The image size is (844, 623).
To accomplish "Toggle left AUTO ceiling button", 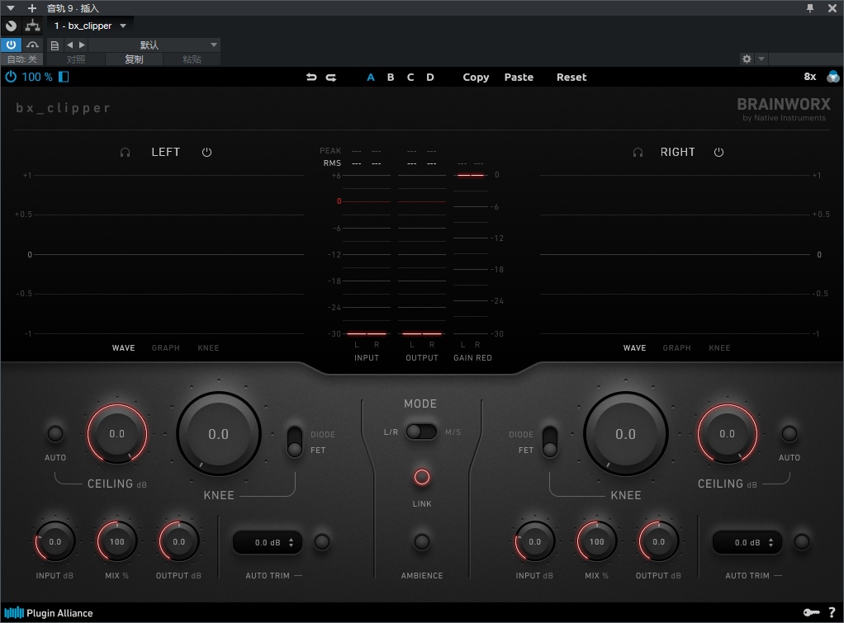I will pyautogui.click(x=55, y=434).
